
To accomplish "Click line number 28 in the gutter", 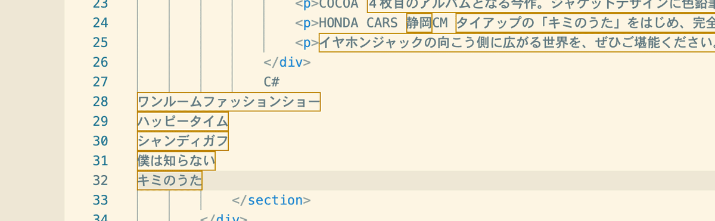I will pos(100,102).
